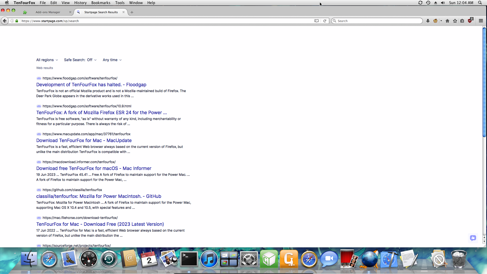Open Download TenFourFox for Mac MacUpdate link
This screenshot has width=487, height=274.
click(x=84, y=140)
